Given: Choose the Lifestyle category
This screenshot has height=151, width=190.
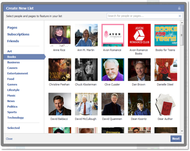Looking at the screenshot, I should pos(13,90).
